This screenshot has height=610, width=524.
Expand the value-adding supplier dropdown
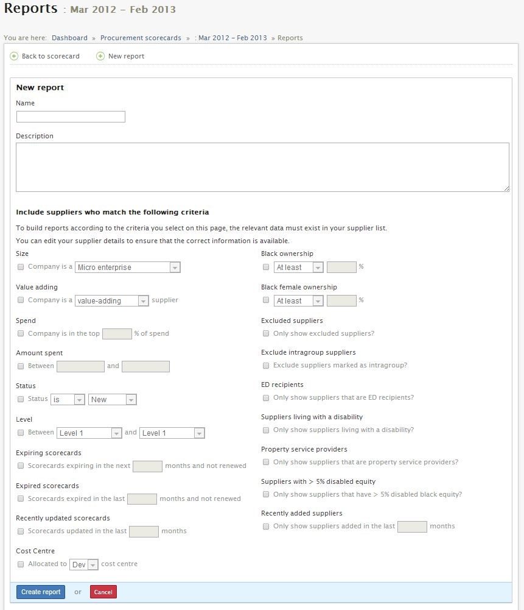(x=112, y=300)
